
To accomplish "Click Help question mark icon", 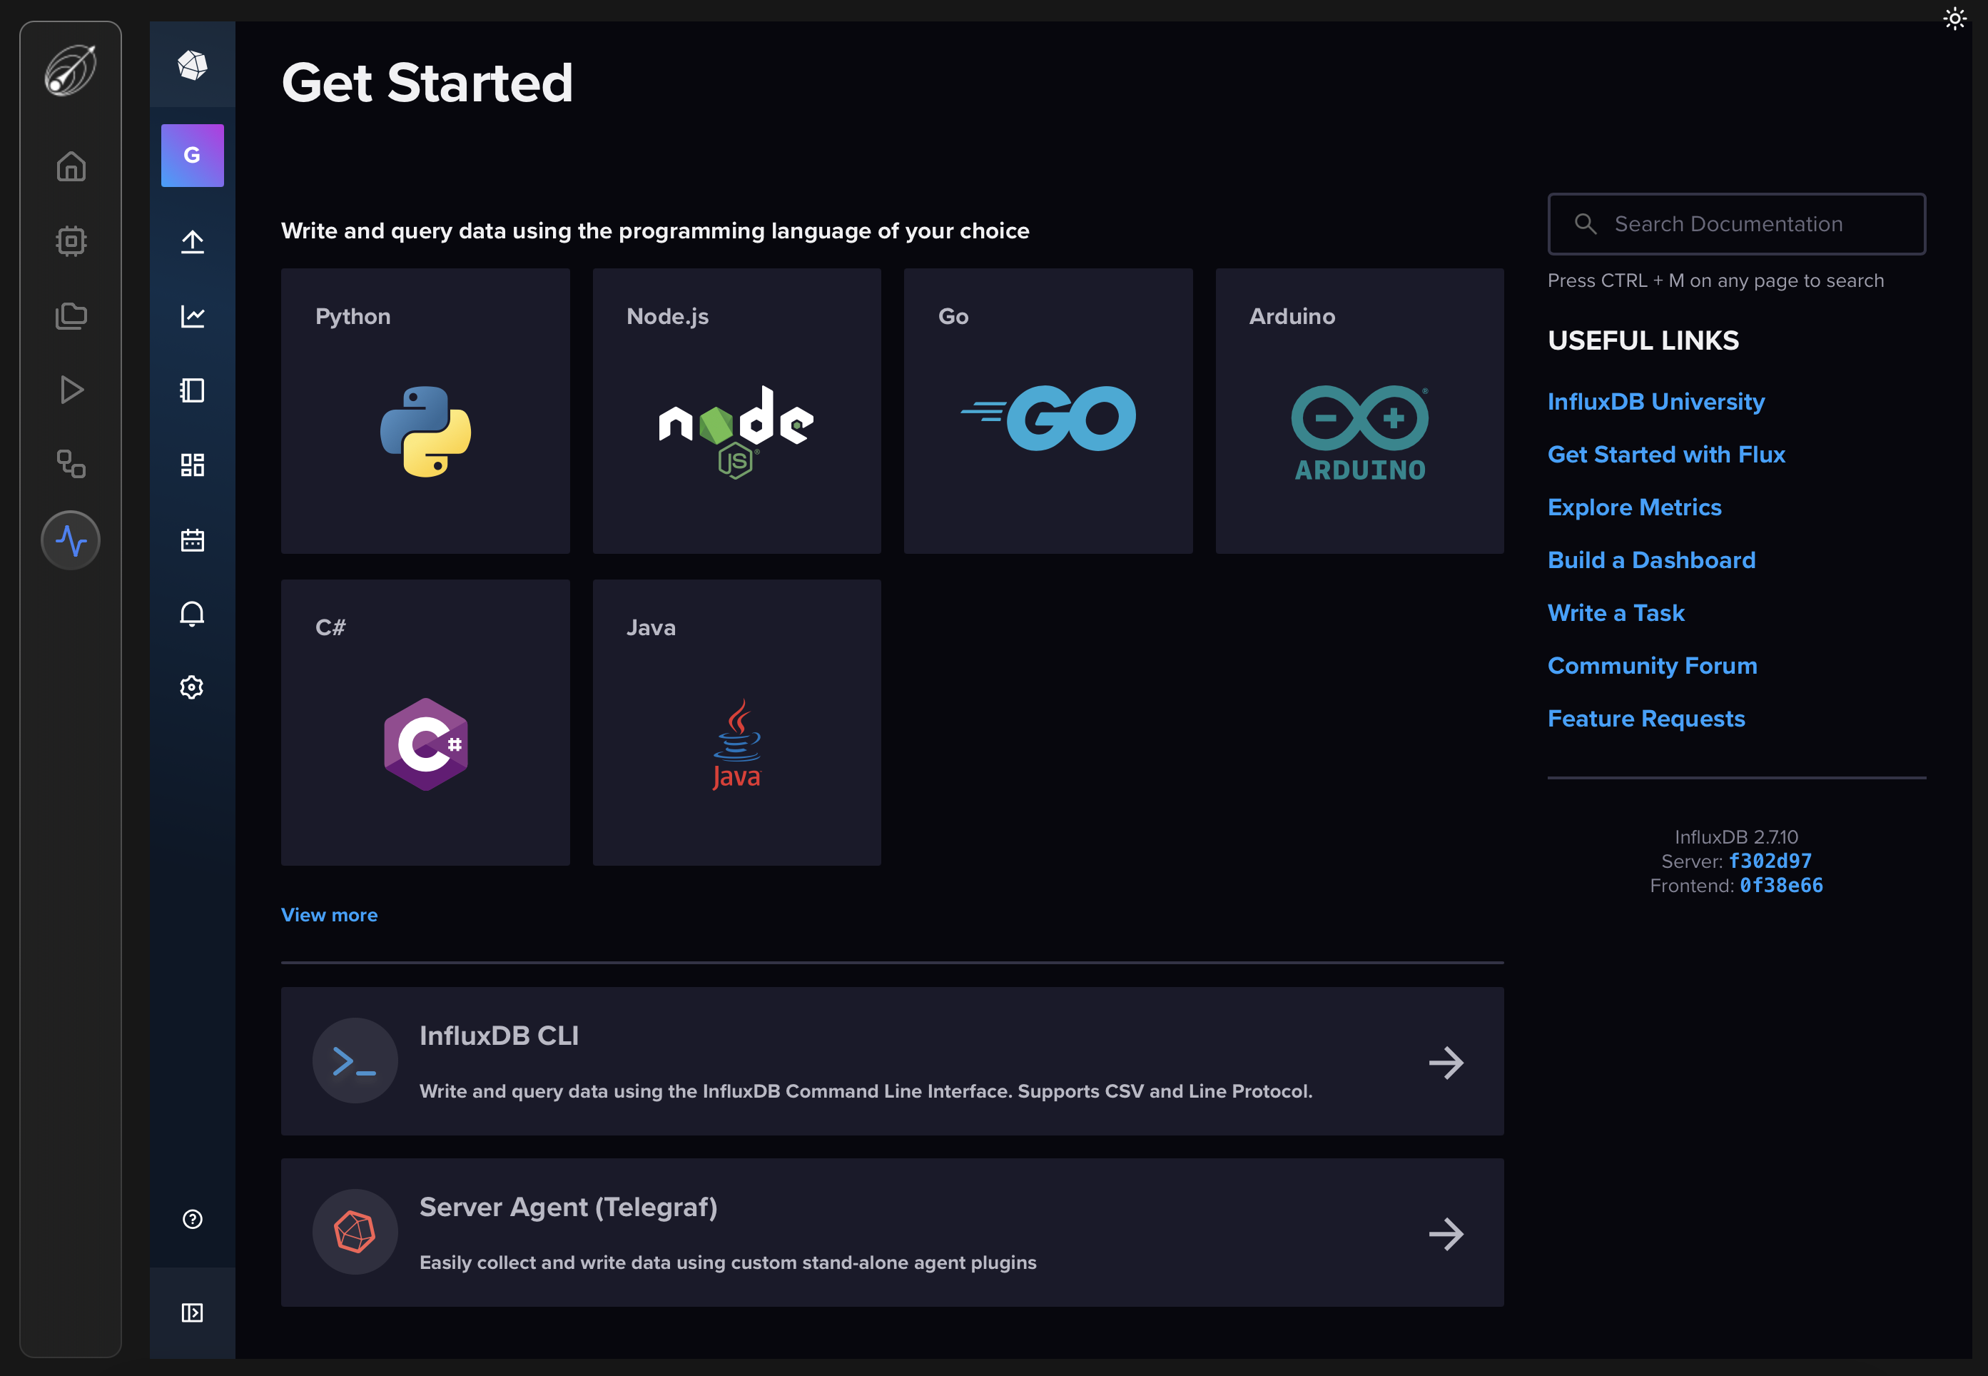I will pos(192,1219).
